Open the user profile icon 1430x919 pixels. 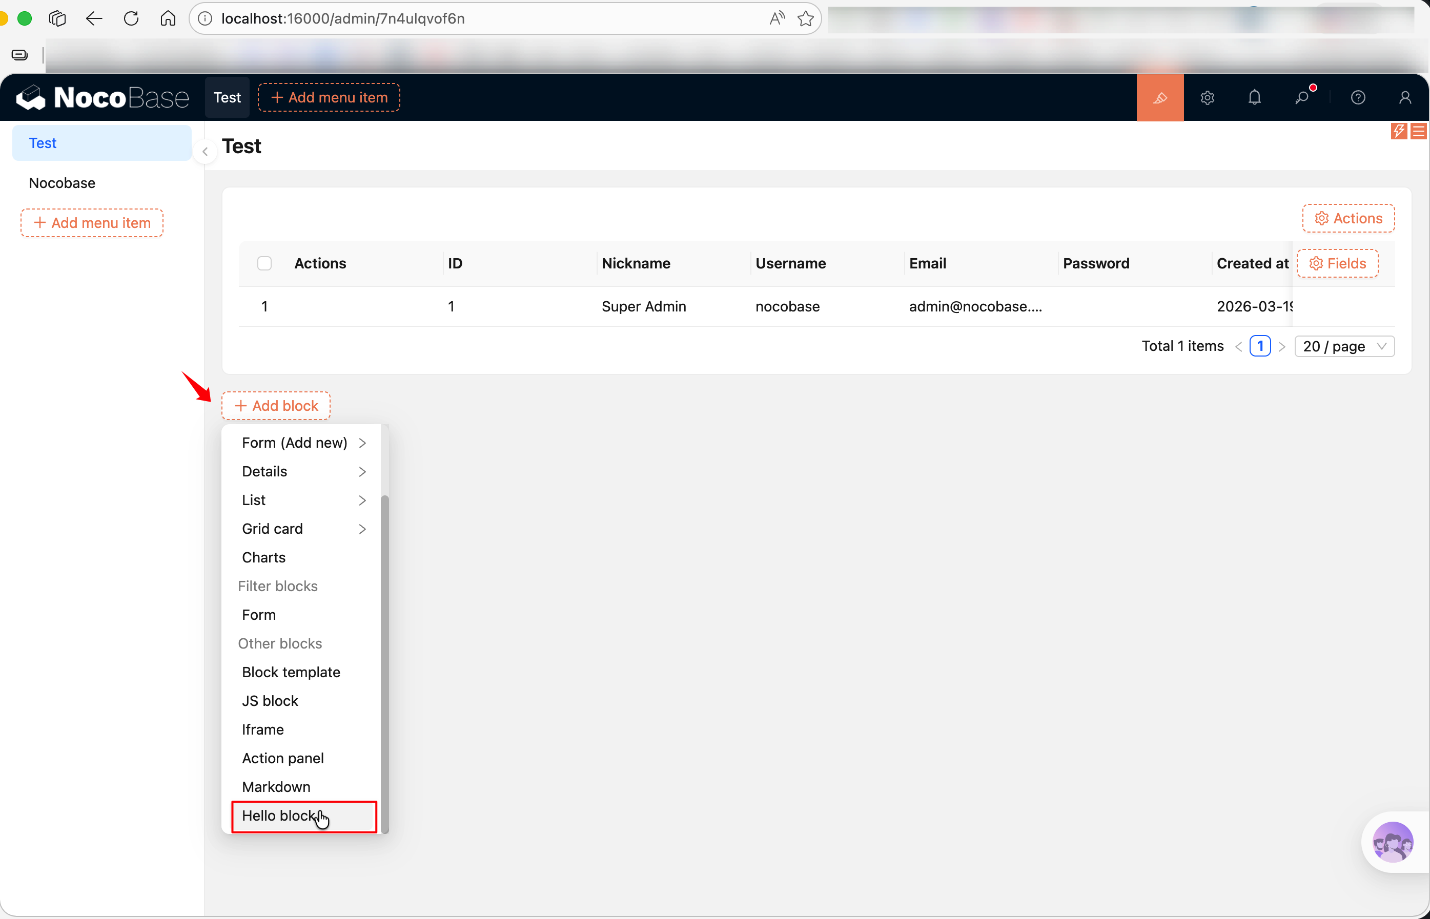pyautogui.click(x=1405, y=98)
